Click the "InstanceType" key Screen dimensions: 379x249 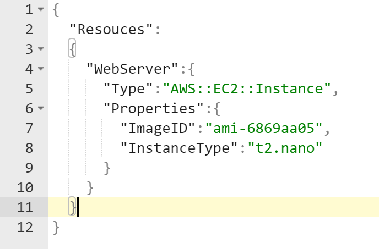tap(179, 148)
